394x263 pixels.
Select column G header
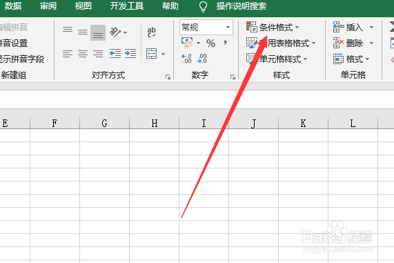104,123
